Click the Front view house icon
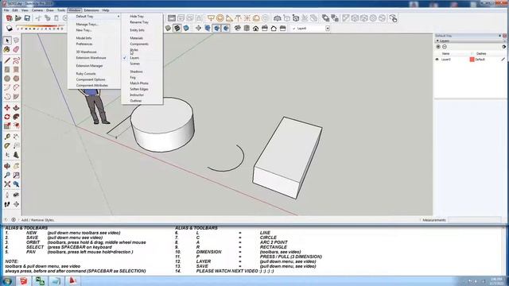This screenshot has width=509, height=286. [256, 29]
